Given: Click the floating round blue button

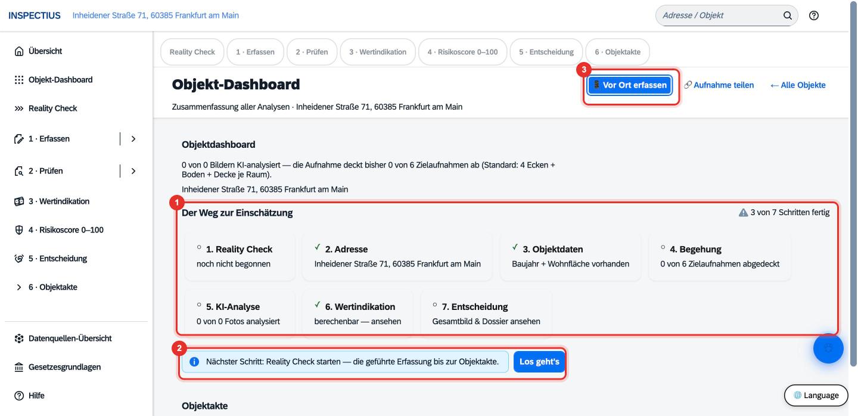Looking at the screenshot, I should 828,348.
